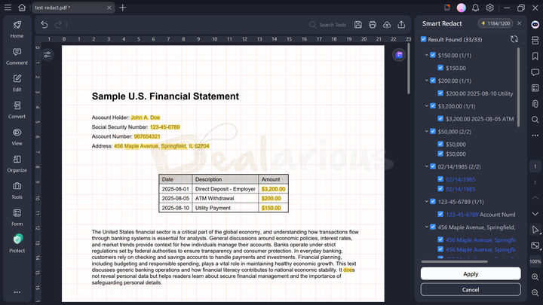
Task: Open the Convert tool
Action: [x=17, y=110]
